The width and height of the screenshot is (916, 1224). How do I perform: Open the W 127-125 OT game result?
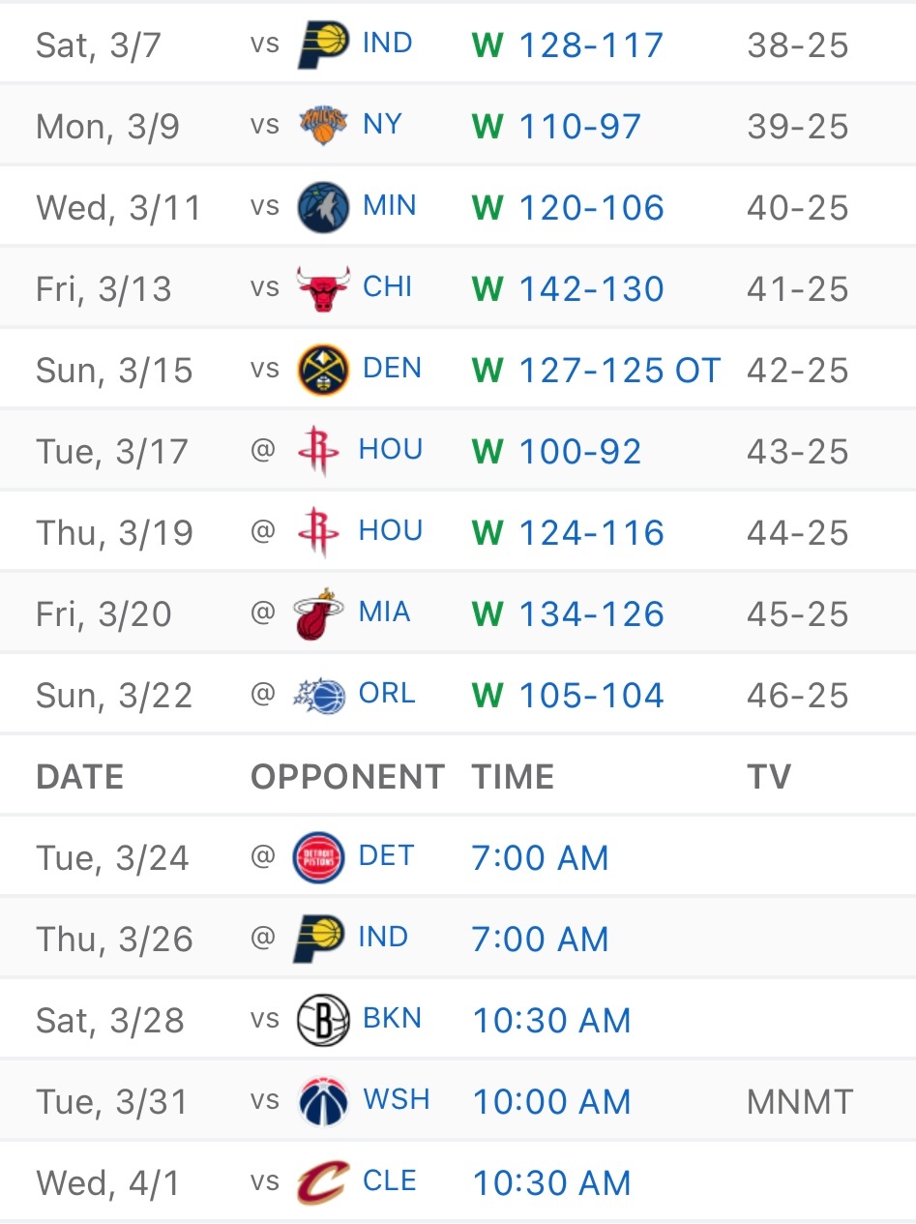click(x=596, y=370)
